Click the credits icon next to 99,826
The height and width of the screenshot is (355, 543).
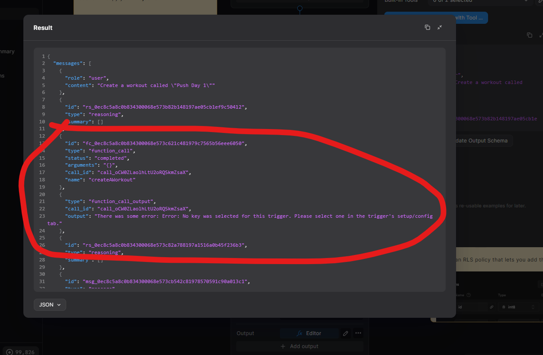[9, 352]
